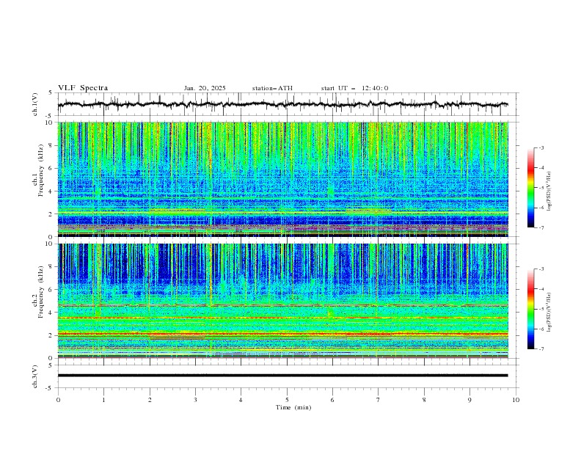This screenshot has width=581, height=449.
Task: Select the lower colorbar 'log(PSD)(V²/Hz)' label
Action: pyautogui.click(x=549, y=313)
